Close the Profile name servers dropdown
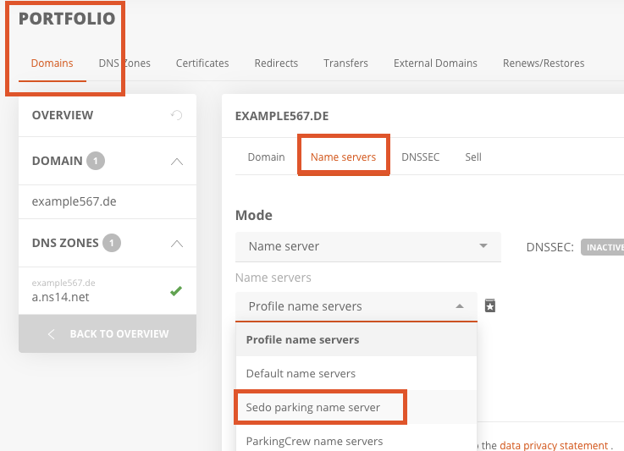This screenshot has height=451, width=624. tap(356, 306)
